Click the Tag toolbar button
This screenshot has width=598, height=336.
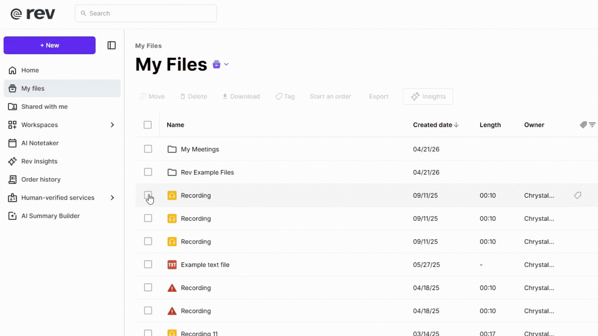point(285,96)
